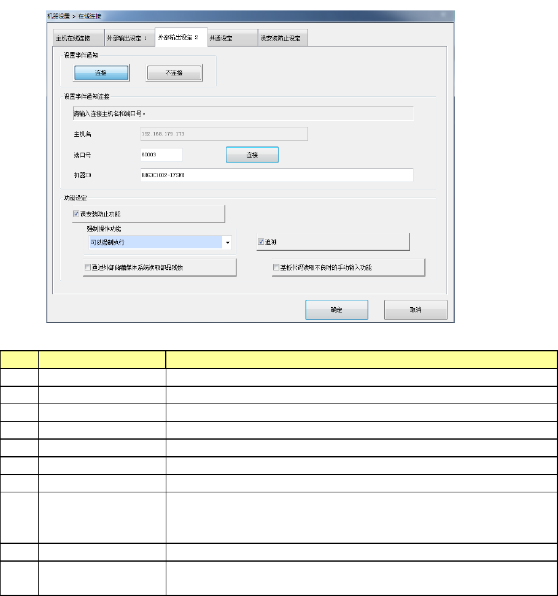The image size is (558, 596).
Task: Toggle the 误安装防止功能 checkbox
Action: (x=76, y=214)
